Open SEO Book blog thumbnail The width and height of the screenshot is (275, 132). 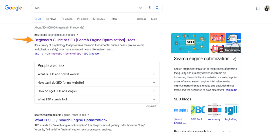[198, 110]
